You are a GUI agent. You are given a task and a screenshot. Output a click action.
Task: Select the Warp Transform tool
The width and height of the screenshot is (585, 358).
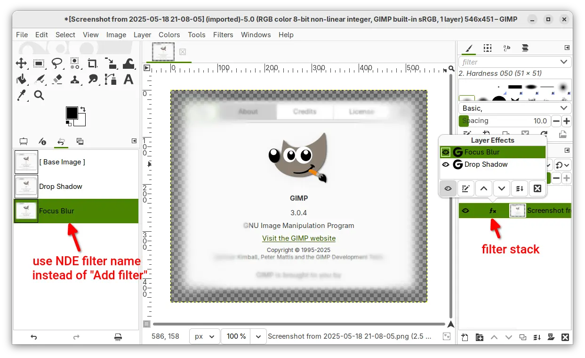(128, 63)
